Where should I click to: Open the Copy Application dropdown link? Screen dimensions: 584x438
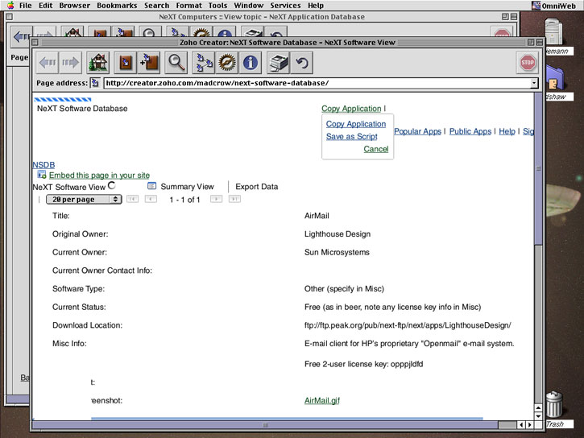[351, 109]
